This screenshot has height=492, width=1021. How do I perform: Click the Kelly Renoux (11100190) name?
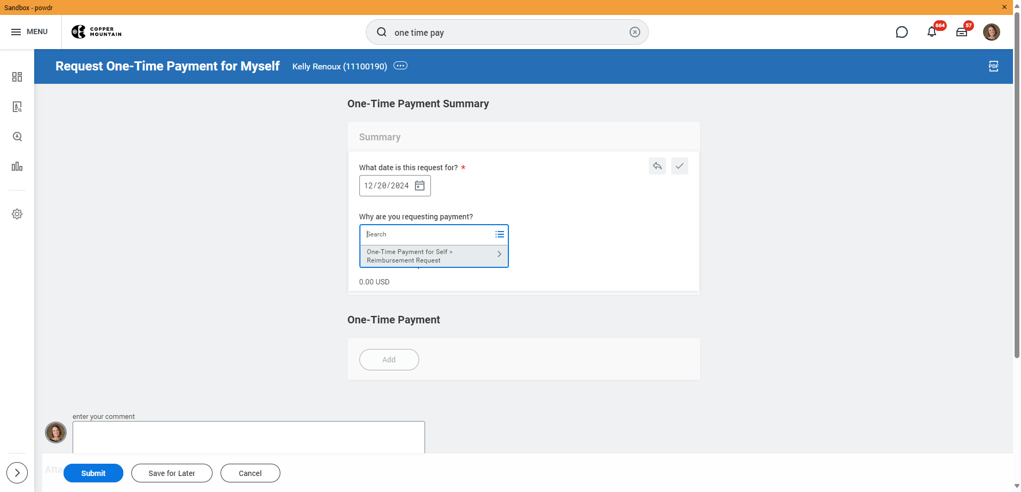[x=340, y=66]
